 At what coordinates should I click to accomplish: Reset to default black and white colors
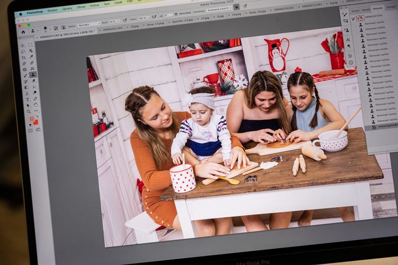[x=31, y=124]
